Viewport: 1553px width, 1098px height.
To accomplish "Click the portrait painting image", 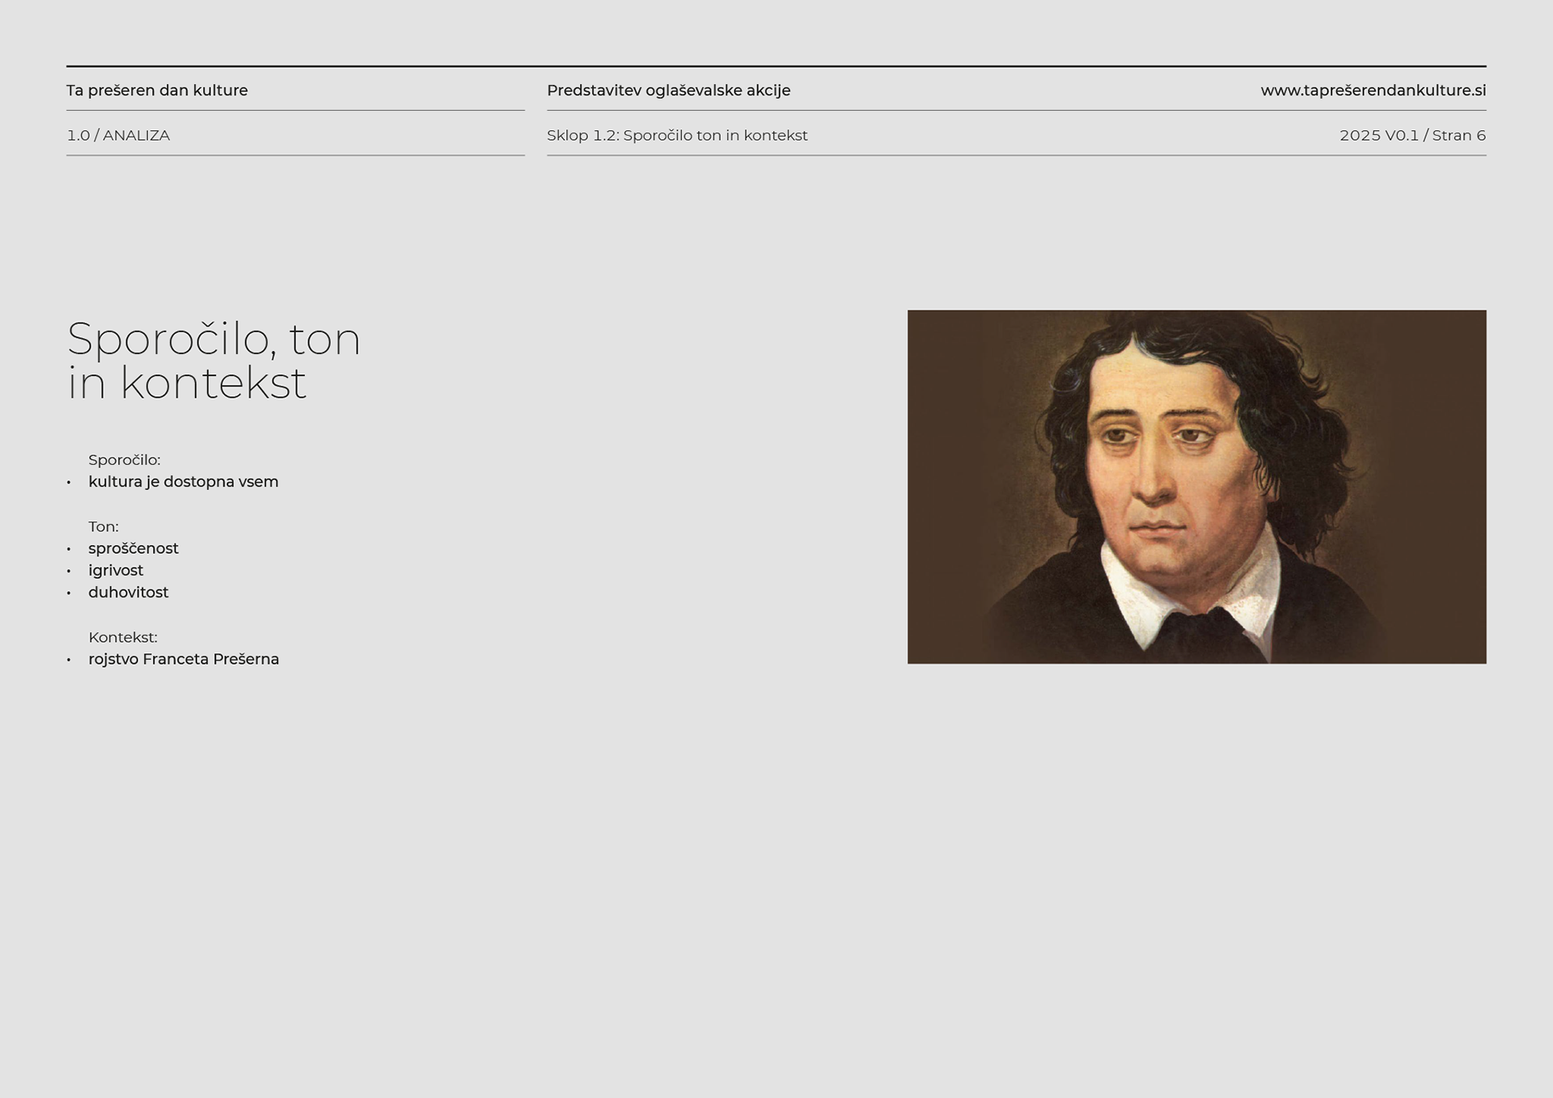I will 1196,487.
